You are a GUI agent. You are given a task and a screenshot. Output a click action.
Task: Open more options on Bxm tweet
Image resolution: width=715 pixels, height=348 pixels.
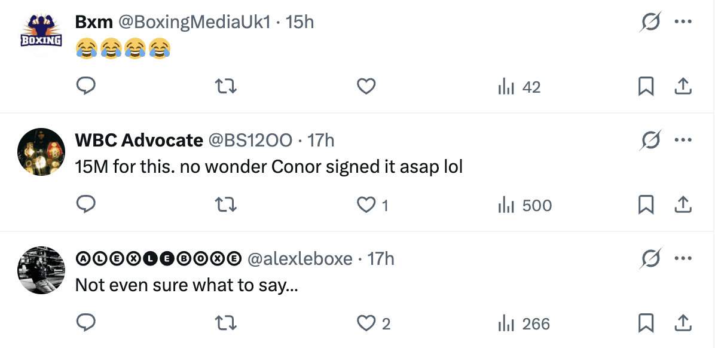click(x=683, y=22)
